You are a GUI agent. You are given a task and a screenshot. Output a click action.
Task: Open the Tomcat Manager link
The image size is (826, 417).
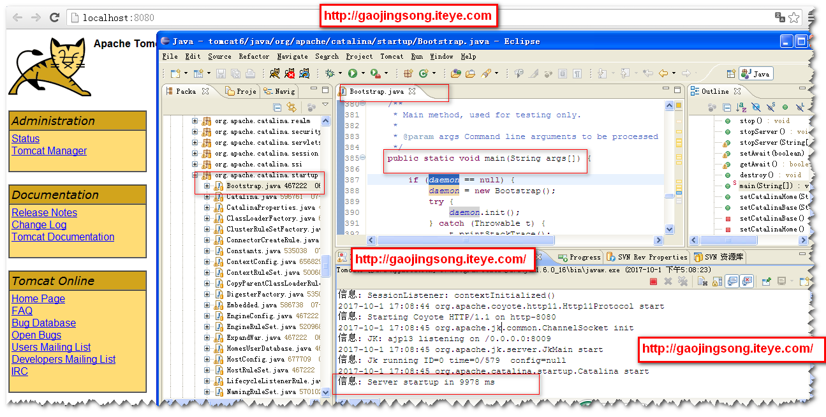tap(49, 150)
